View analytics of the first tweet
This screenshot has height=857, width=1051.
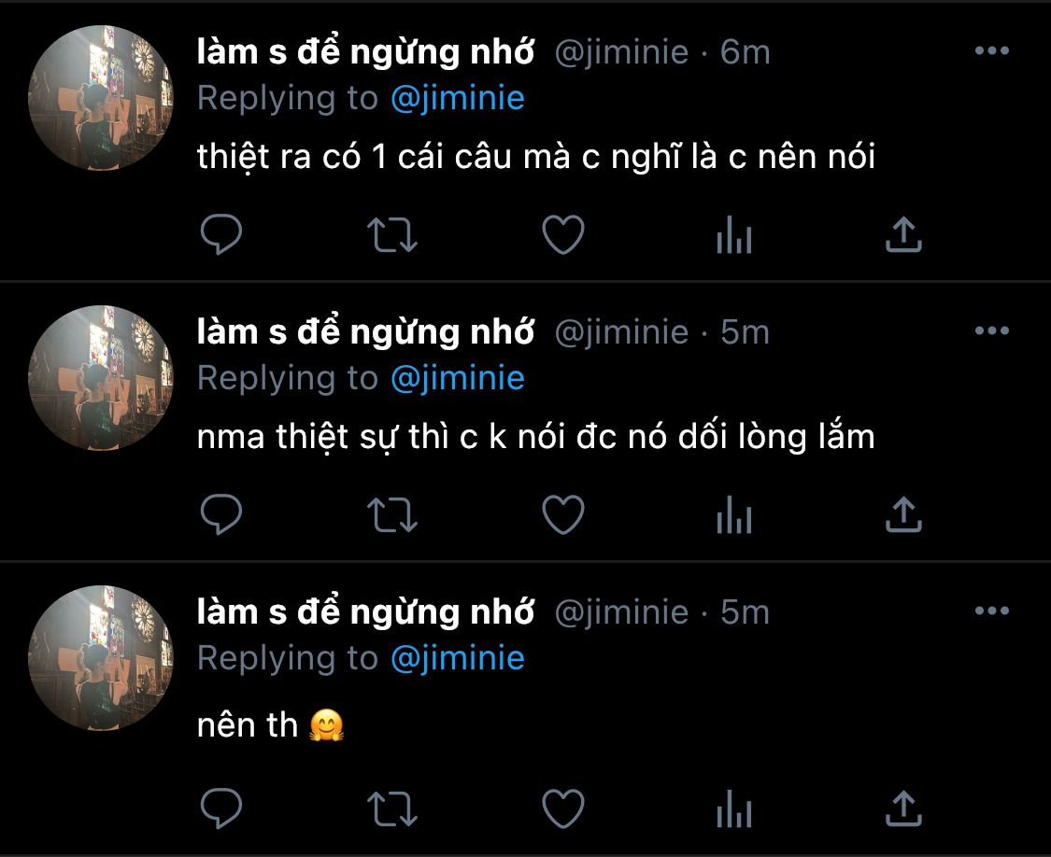coord(733,236)
